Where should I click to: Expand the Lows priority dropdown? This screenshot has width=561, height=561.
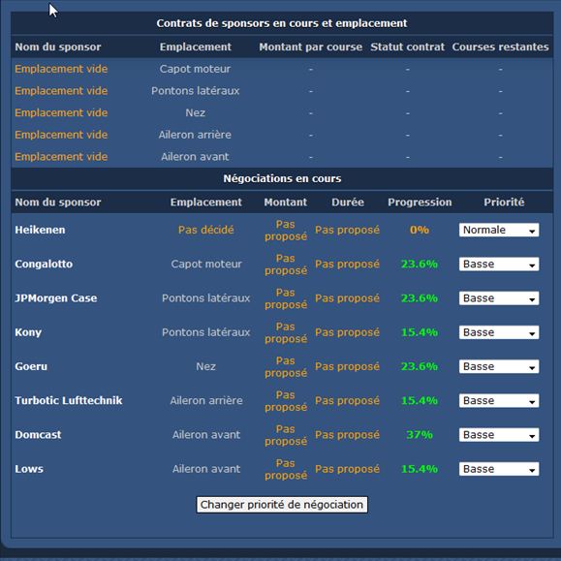coord(499,469)
